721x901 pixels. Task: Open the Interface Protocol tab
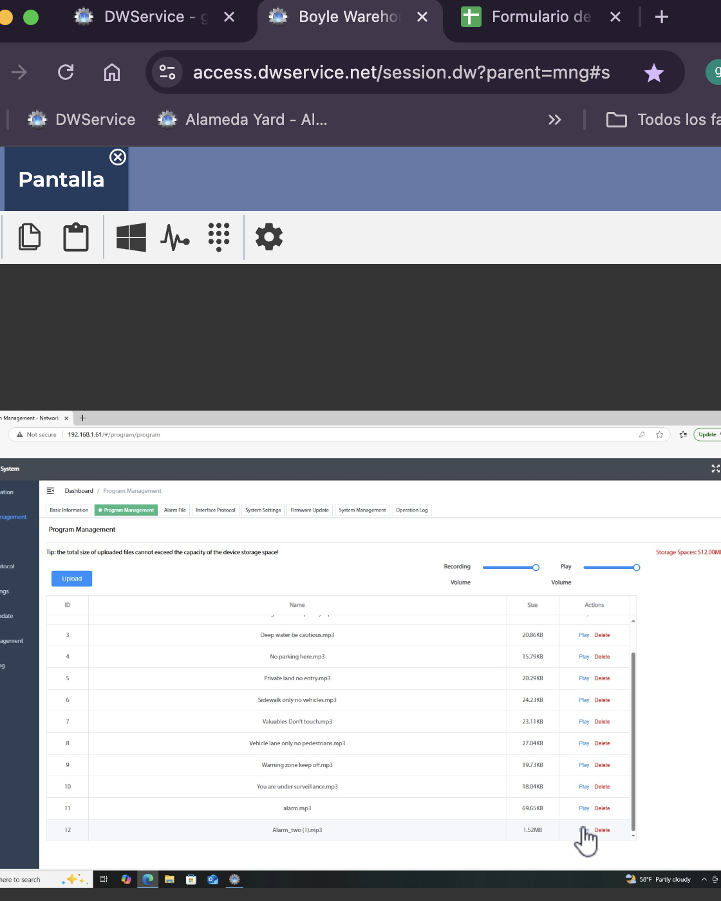pos(216,510)
